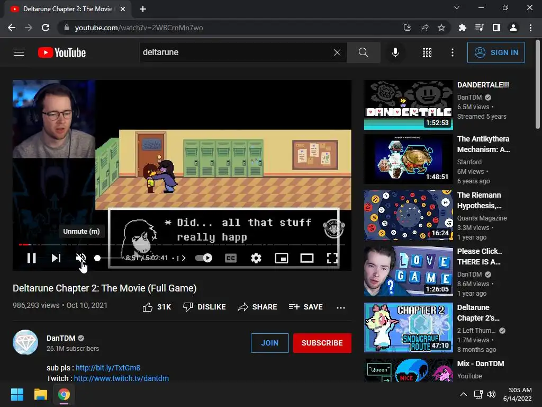
Task: Open the volume tray icon
Action: [x=491, y=394]
